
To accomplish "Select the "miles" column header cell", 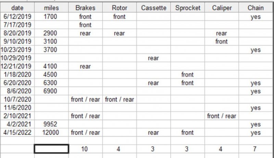I will click(51, 8).
